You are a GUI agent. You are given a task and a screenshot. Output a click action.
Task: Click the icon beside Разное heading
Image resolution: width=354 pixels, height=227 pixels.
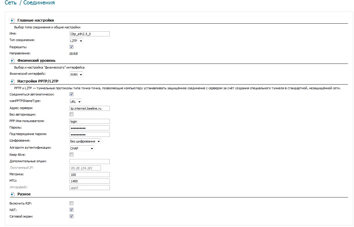tap(13, 194)
